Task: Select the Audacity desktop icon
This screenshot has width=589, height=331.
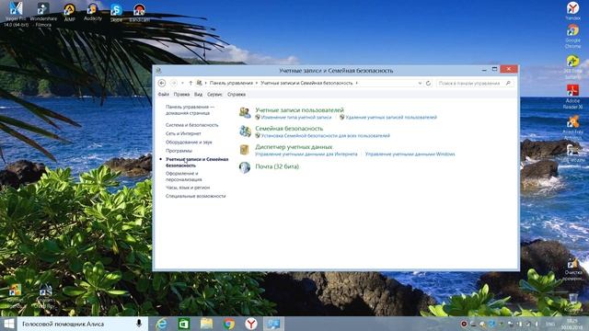Action: tap(92, 12)
